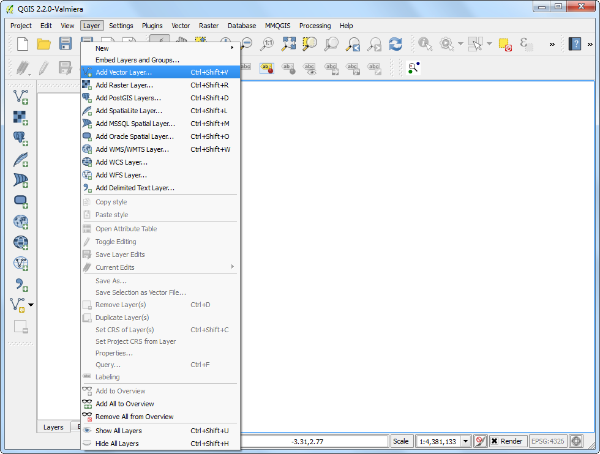The width and height of the screenshot is (600, 454).
Task: Click the CRS status globe icon
Action: pos(576,441)
